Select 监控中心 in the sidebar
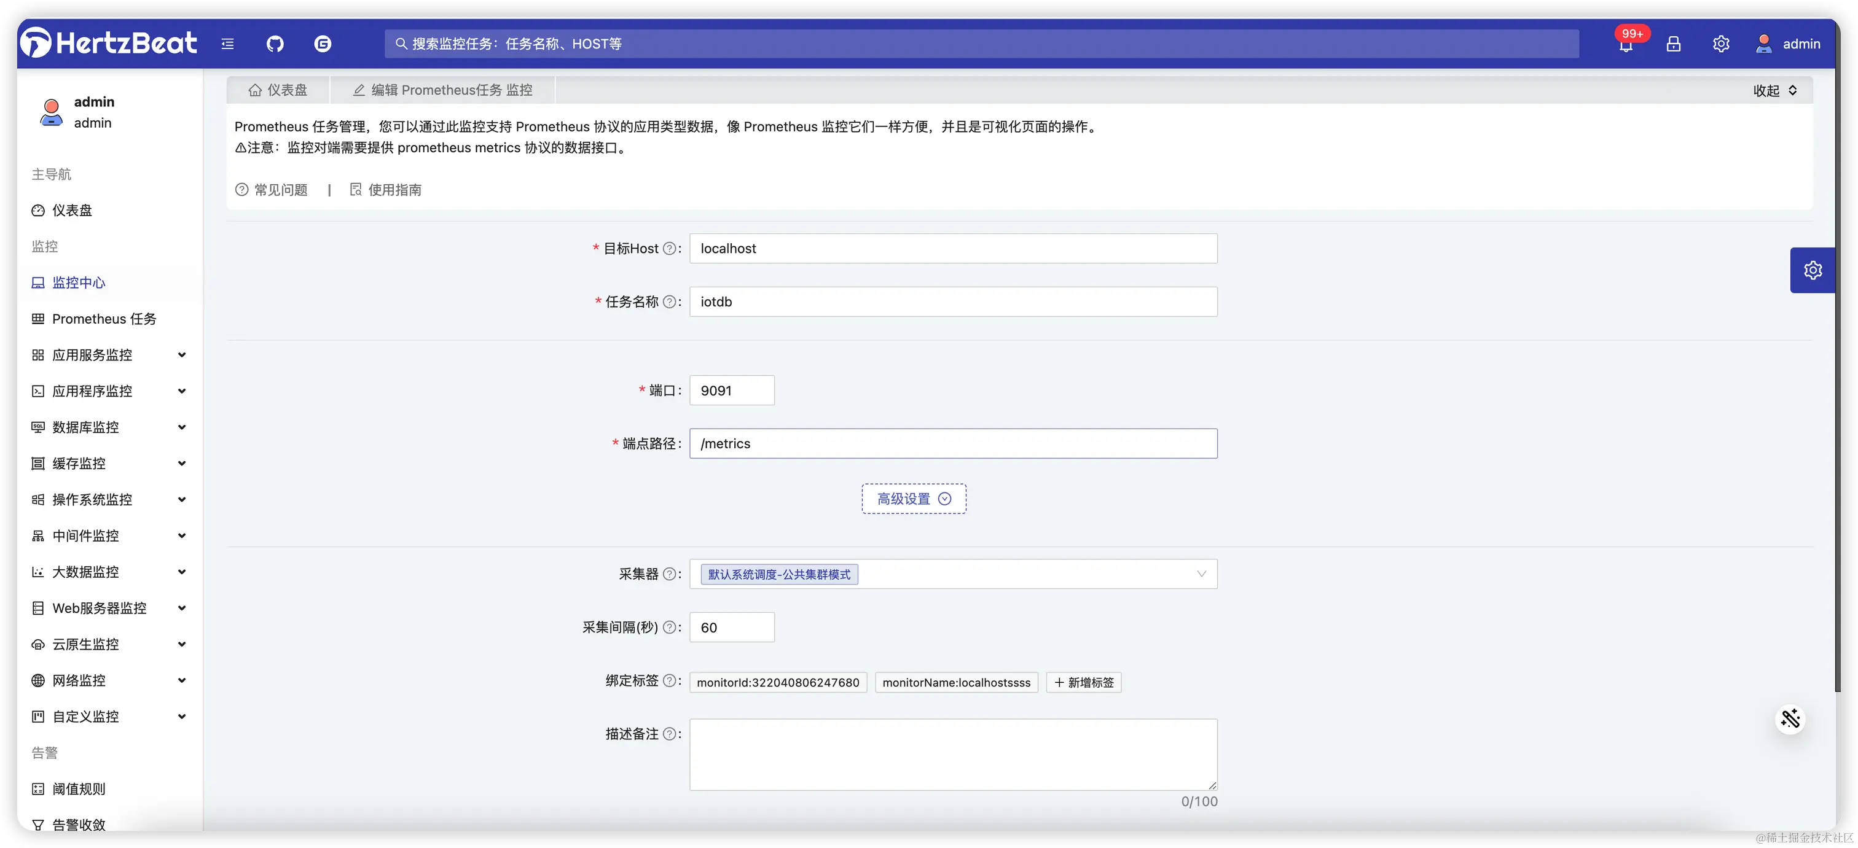The image size is (1858, 848). 108,282
